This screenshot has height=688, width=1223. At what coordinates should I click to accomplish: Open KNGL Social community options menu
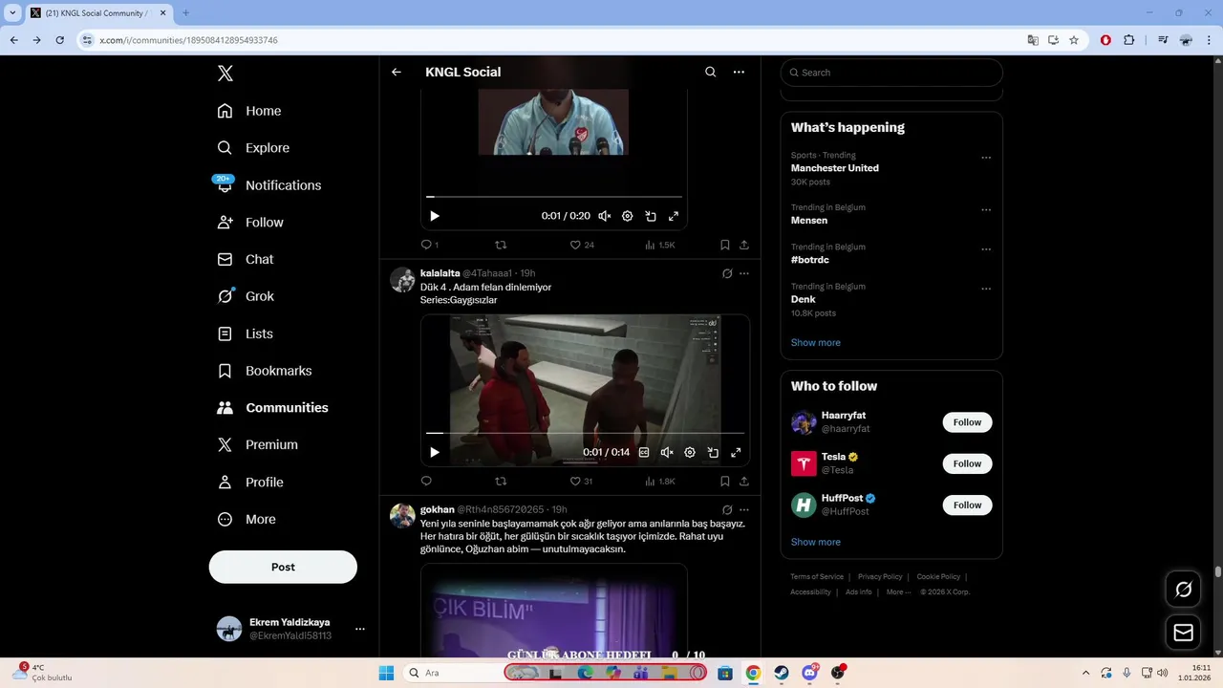point(739,72)
